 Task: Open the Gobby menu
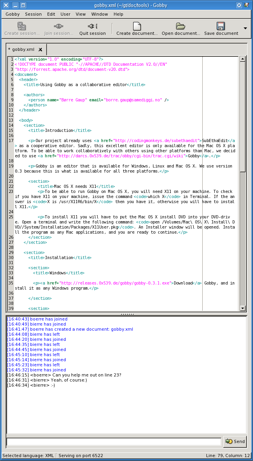12,14
